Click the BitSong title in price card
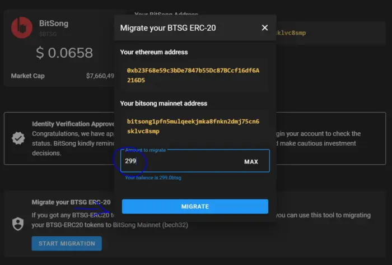This screenshot has height=265, width=392. point(54,24)
